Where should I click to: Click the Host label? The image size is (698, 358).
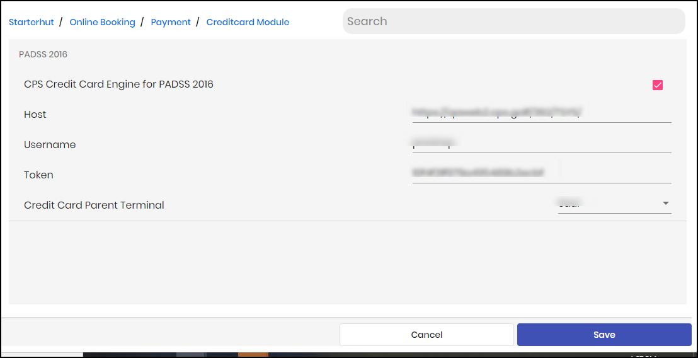(35, 115)
